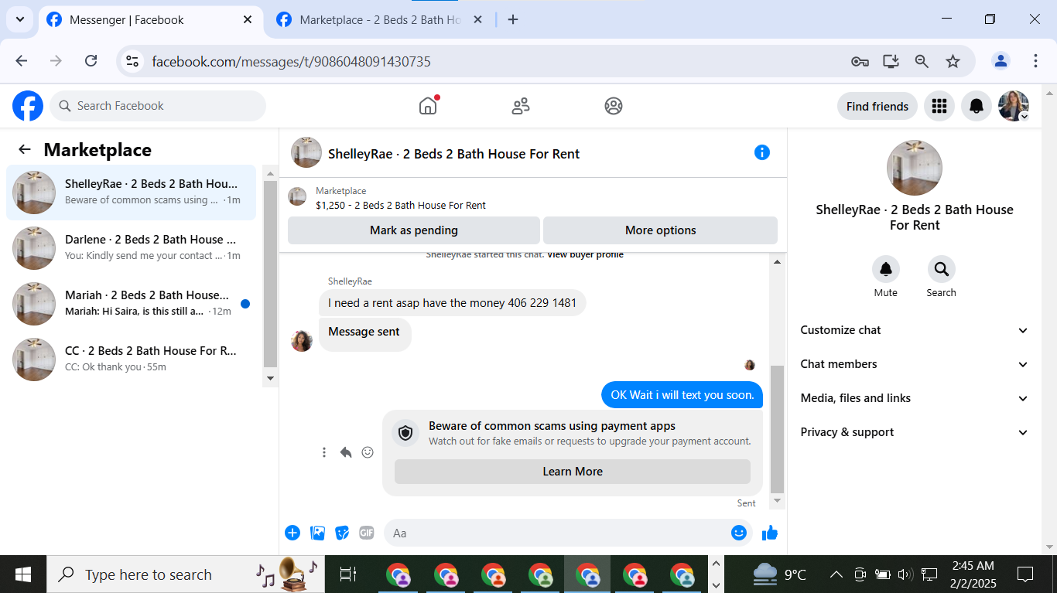Open the Groups icon in top navigation

[x=614, y=106]
